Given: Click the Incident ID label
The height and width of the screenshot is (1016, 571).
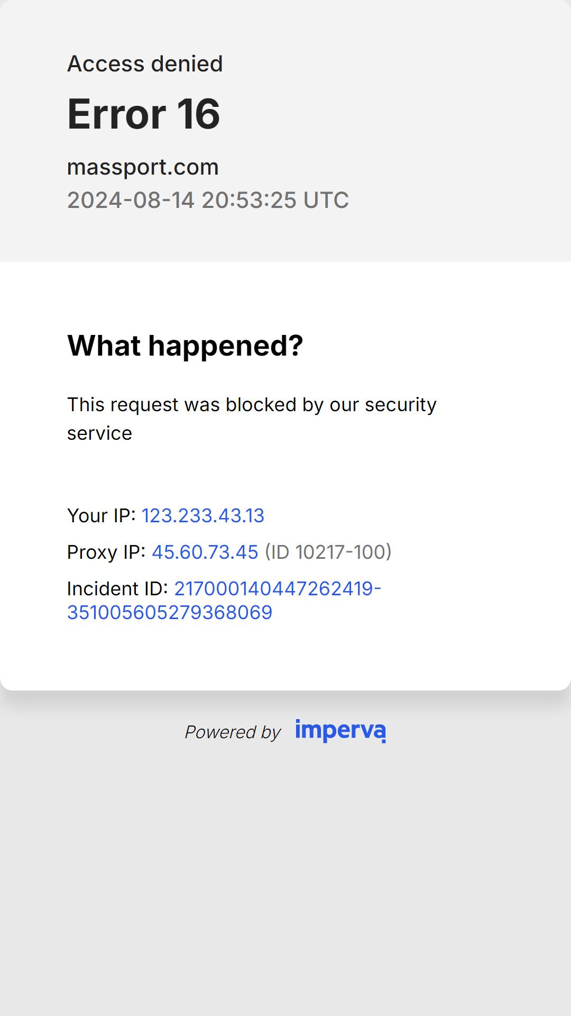Looking at the screenshot, I should click(x=117, y=588).
